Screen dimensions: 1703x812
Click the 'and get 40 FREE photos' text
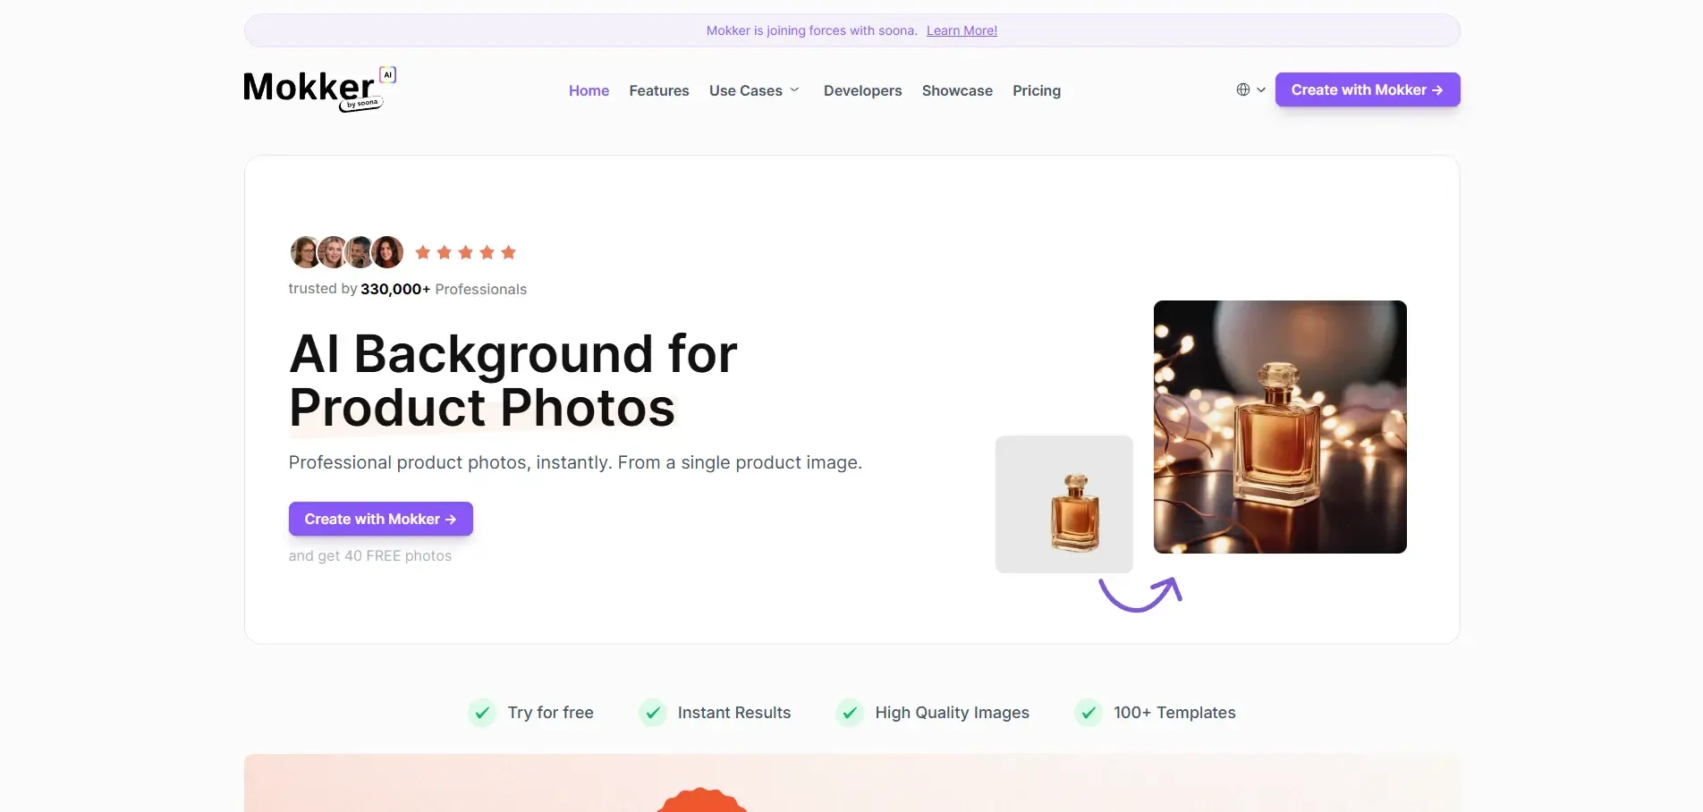[370, 555]
